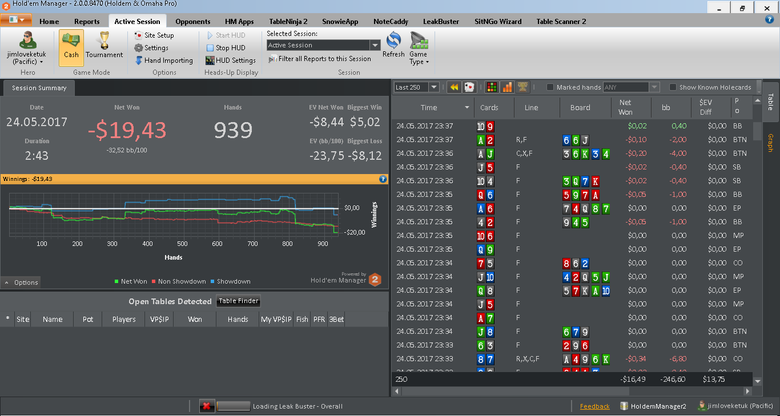Click the hands list scroll down arrow
780x416 pixels.
(758, 381)
